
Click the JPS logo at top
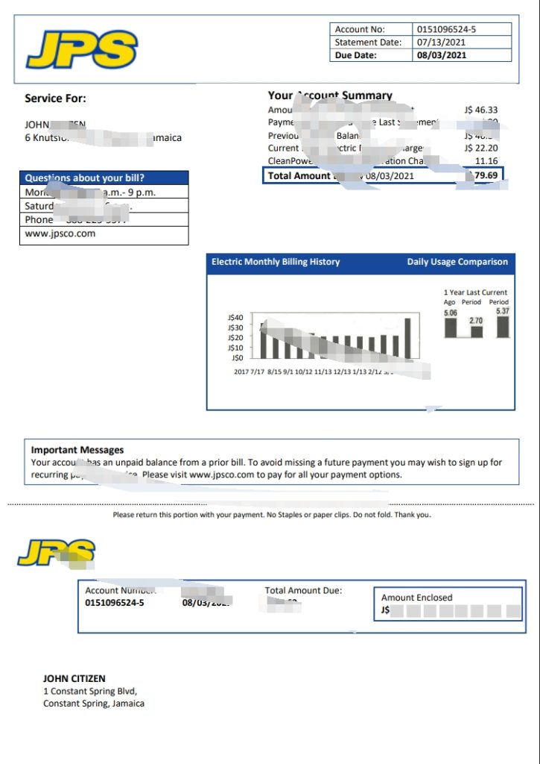click(82, 50)
